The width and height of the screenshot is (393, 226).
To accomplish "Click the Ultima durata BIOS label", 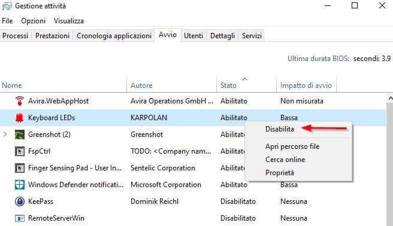I will 318,59.
